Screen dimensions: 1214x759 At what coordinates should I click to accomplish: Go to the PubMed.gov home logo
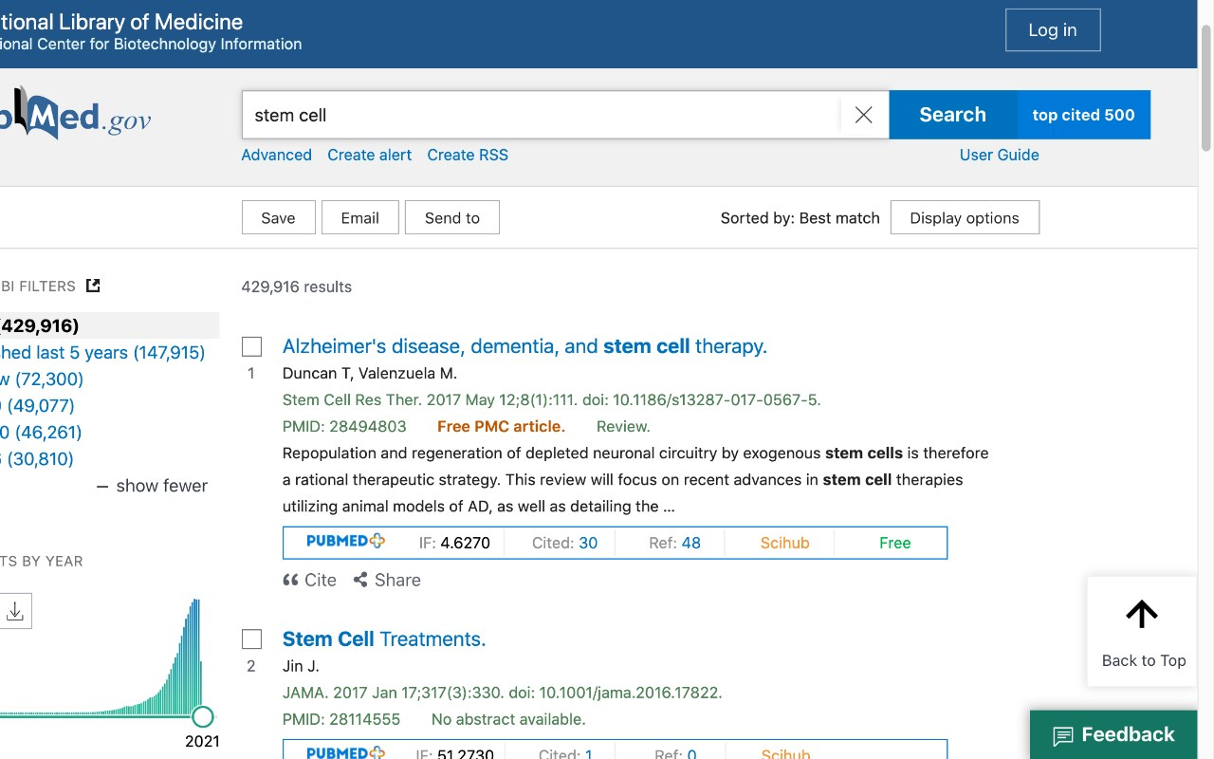tap(76, 115)
